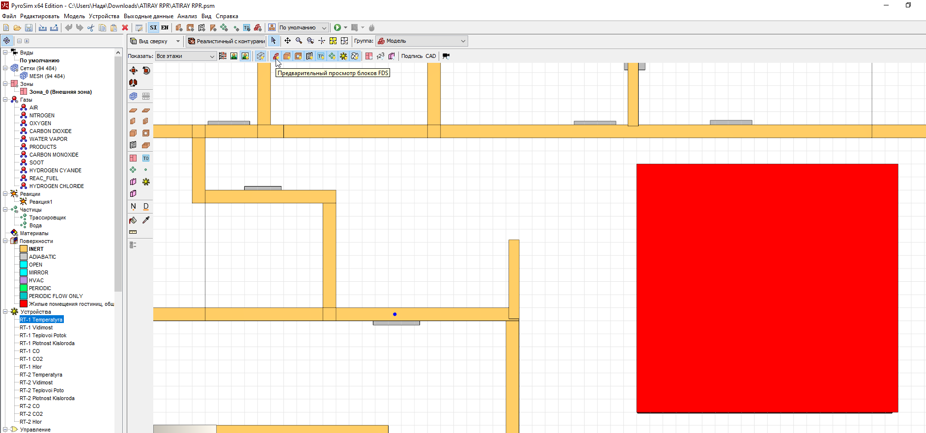
Task: Collapse the 'Газы' tree node
Action: [5, 100]
